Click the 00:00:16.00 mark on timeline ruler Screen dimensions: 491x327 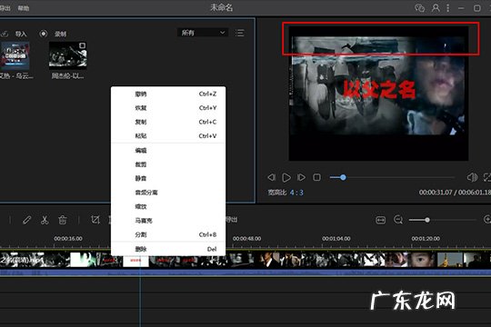tap(68, 239)
